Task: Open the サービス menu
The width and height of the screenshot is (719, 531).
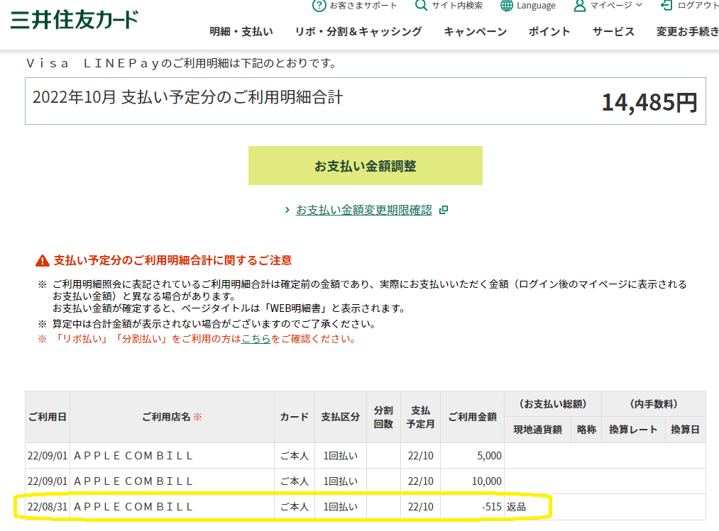Action: pyautogui.click(x=613, y=32)
